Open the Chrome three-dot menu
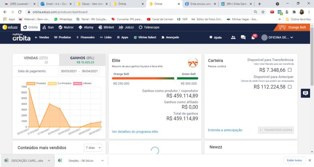Image resolution: width=314 pixels, height=167 pixels. click(x=309, y=12)
